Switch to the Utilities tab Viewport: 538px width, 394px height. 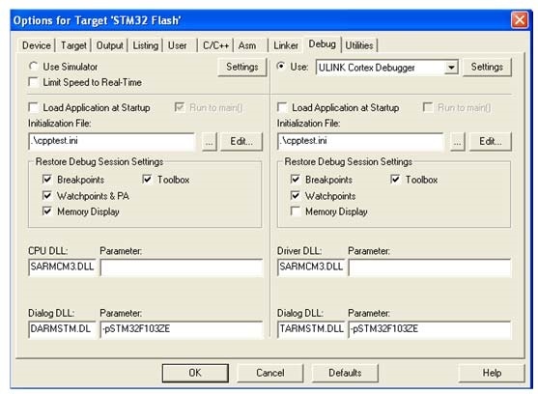point(359,45)
